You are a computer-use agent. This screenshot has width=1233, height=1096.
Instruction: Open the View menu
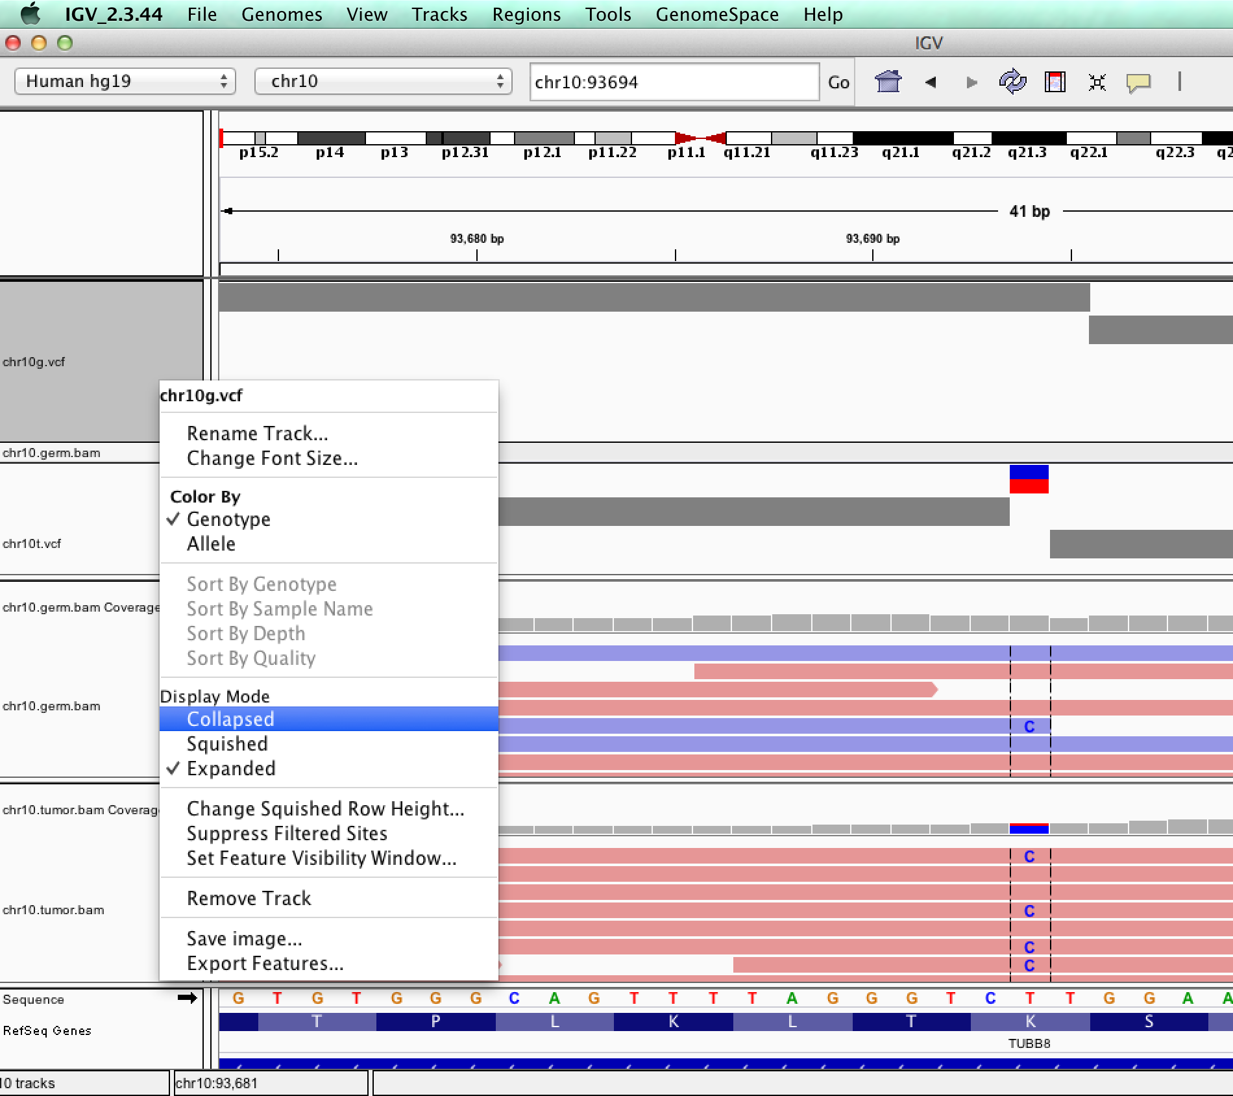(x=367, y=14)
